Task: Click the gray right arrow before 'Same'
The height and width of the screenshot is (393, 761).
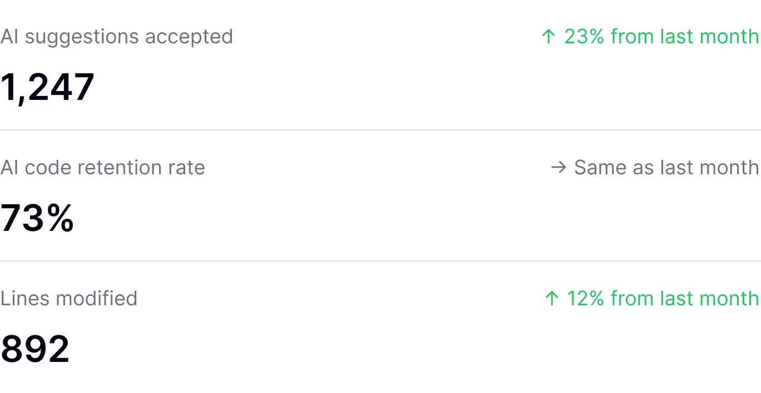Action: tap(558, 168)
